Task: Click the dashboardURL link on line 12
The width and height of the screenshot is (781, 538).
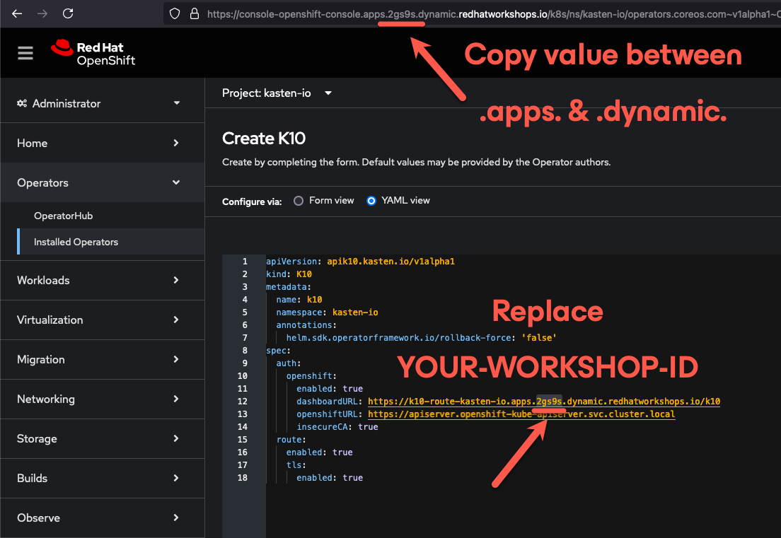Action: tap(544, 401)
